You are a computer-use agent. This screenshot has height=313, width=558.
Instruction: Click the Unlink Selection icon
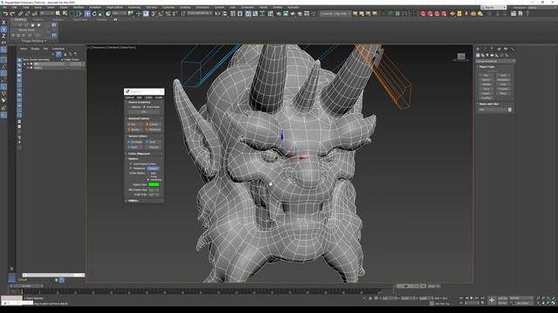click(27, 14)
